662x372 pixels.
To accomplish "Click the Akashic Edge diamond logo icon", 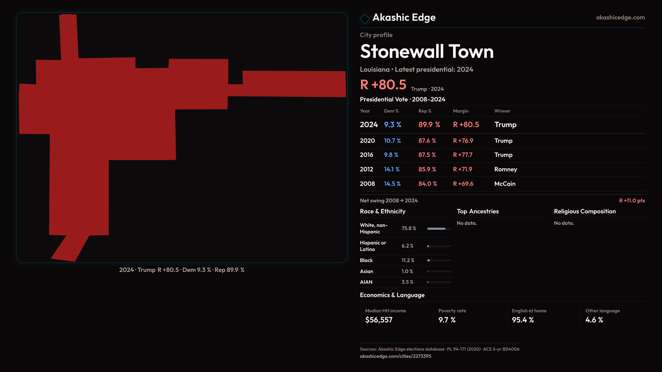I will coord(364,19).
